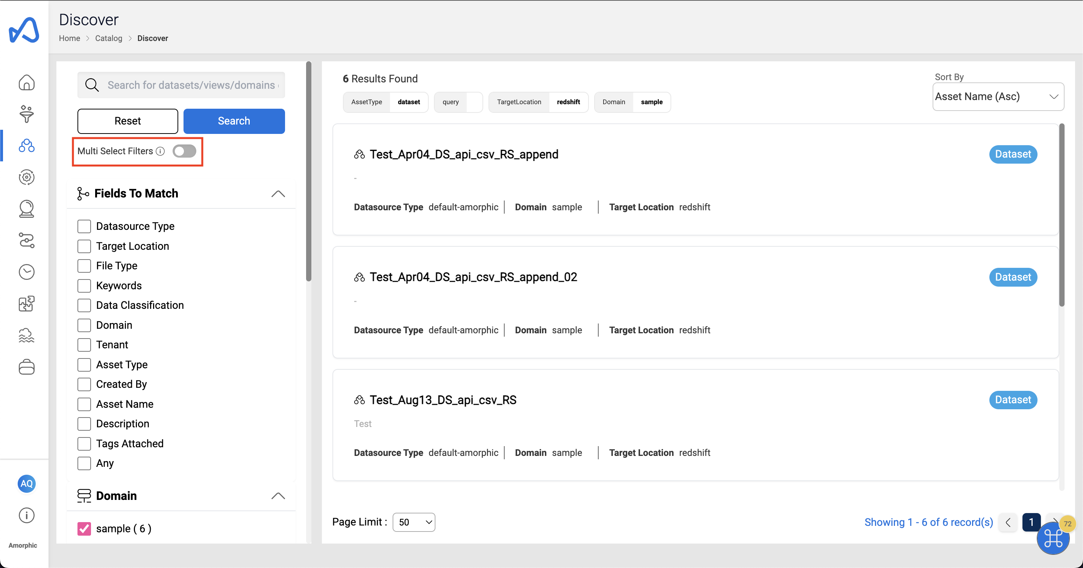The width and height of the screenshot is (1083, 568).
Task: Check the Target Location field
Action: [84, 246]
